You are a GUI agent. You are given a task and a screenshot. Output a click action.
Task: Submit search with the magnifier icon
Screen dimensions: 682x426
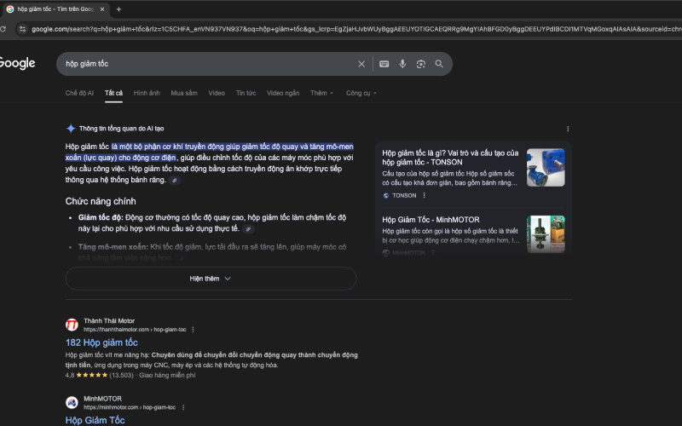click(x=439, y=64)
